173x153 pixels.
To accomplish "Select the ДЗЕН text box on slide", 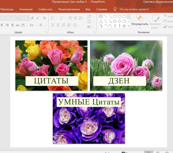I will coord(119,81).
